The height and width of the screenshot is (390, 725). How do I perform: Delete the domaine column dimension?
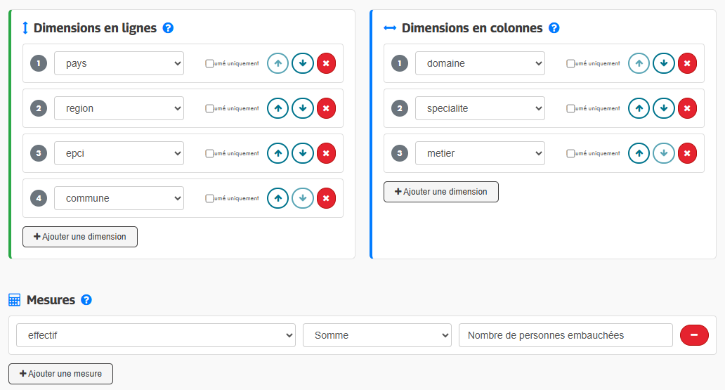[x=687, y=63]
